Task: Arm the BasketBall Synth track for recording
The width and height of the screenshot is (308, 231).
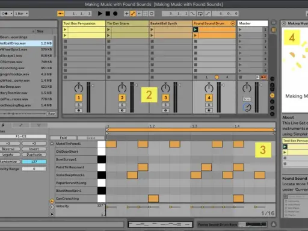Action: coord(165,111)
